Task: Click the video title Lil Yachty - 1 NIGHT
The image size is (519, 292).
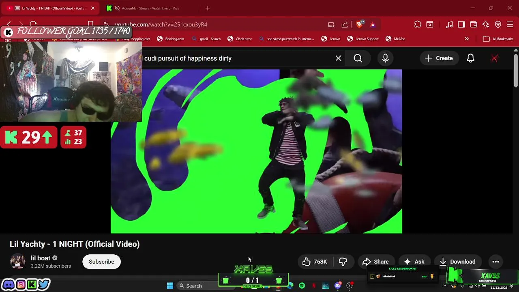Action: [75, 244]
